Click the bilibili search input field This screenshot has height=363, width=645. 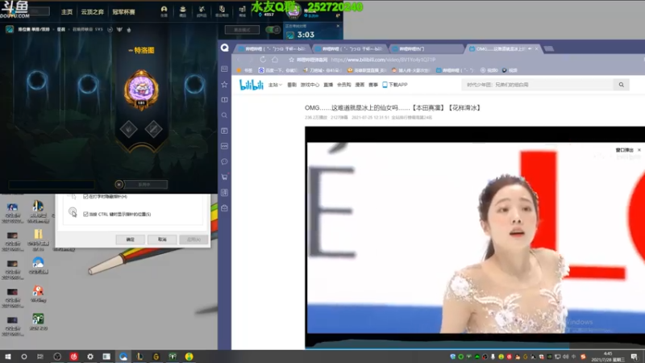[x=537, y=85]
